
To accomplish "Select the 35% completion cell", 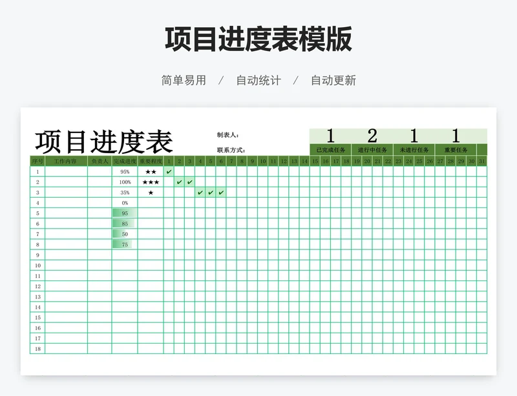I will tap(125, 193).
